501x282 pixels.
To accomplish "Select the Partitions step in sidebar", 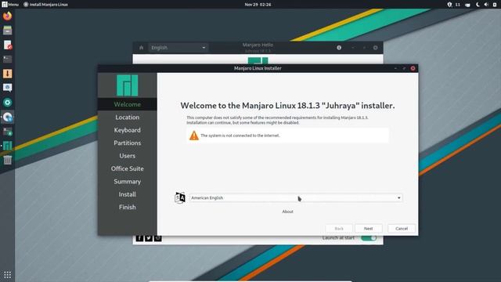I will pos(127,143).
